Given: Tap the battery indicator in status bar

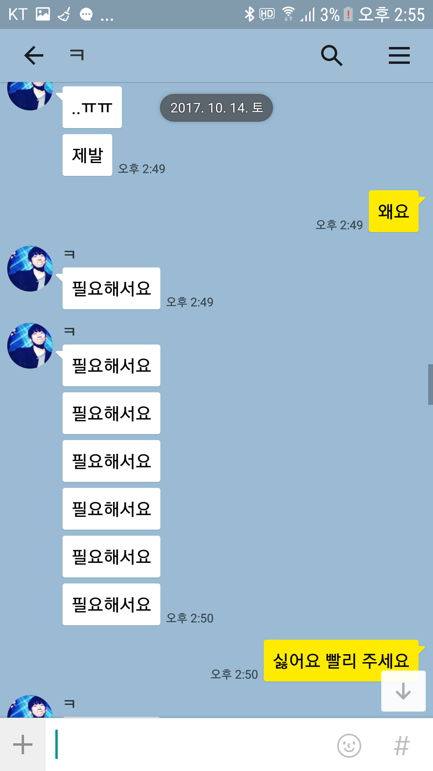Looking at the screenshot, I should (x=348, y=14).
